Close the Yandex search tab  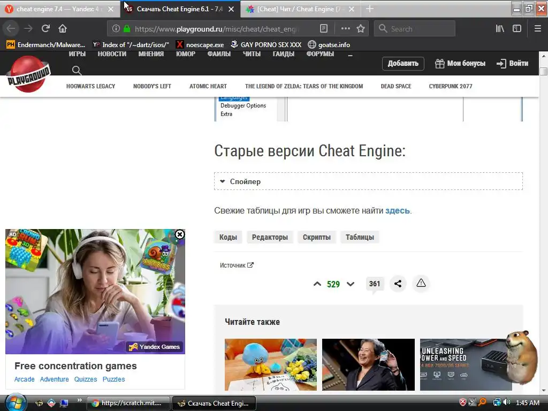pyautogui.click(x=111, y=10)
